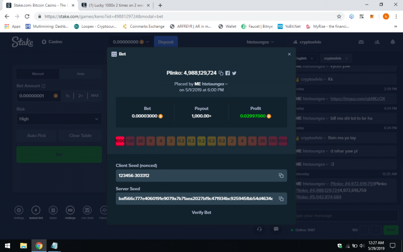Open Windows Action Center notifications

392,245
